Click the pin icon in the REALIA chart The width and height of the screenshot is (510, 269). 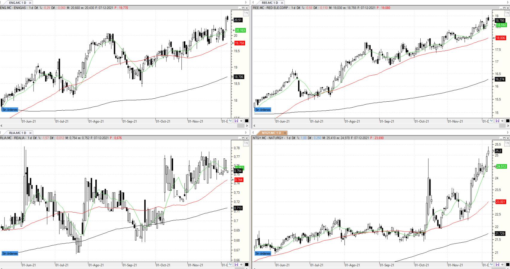[241, 265]
